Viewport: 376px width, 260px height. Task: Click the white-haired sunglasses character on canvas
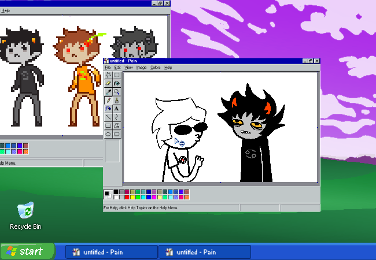pyautogui.click(x=180, y=140)
